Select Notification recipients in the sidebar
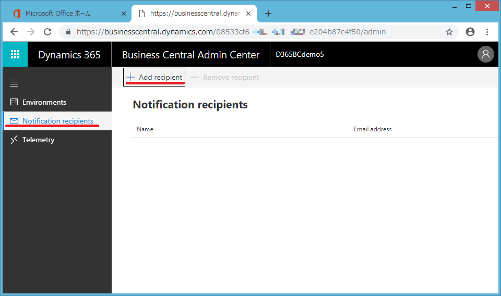Viewport: 501px width, 296px height. click(x=57, y=121)
